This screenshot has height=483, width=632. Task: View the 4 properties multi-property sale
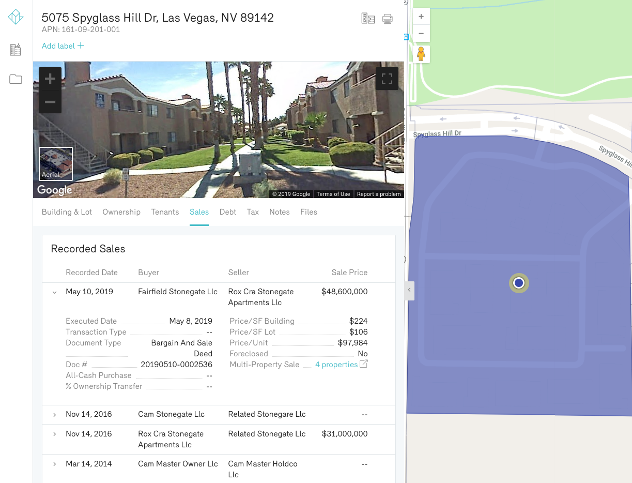[x=336, y=364]
